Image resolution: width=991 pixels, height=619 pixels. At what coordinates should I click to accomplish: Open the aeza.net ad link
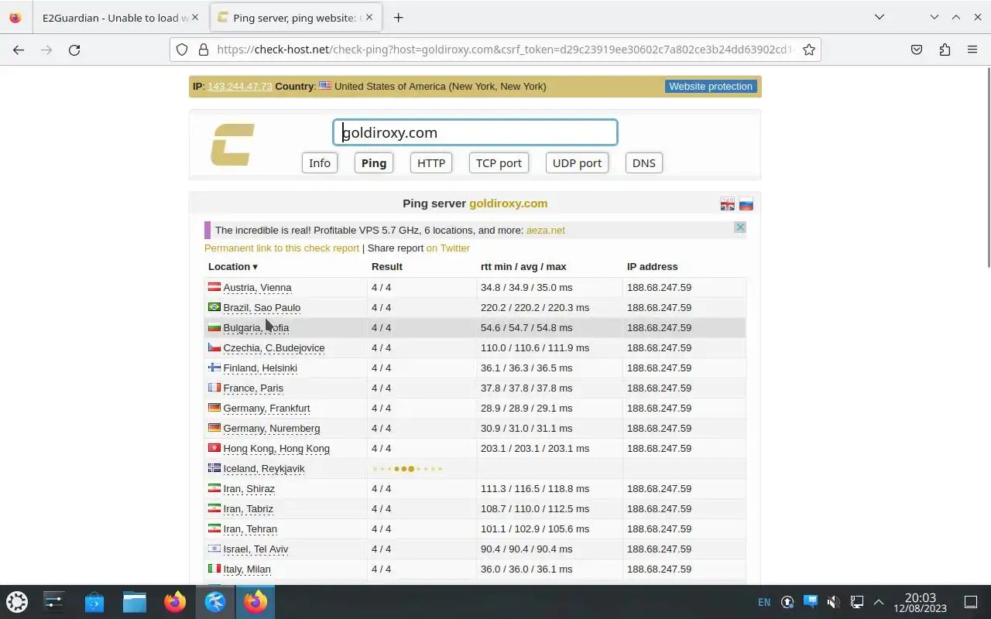coord(546,230)
